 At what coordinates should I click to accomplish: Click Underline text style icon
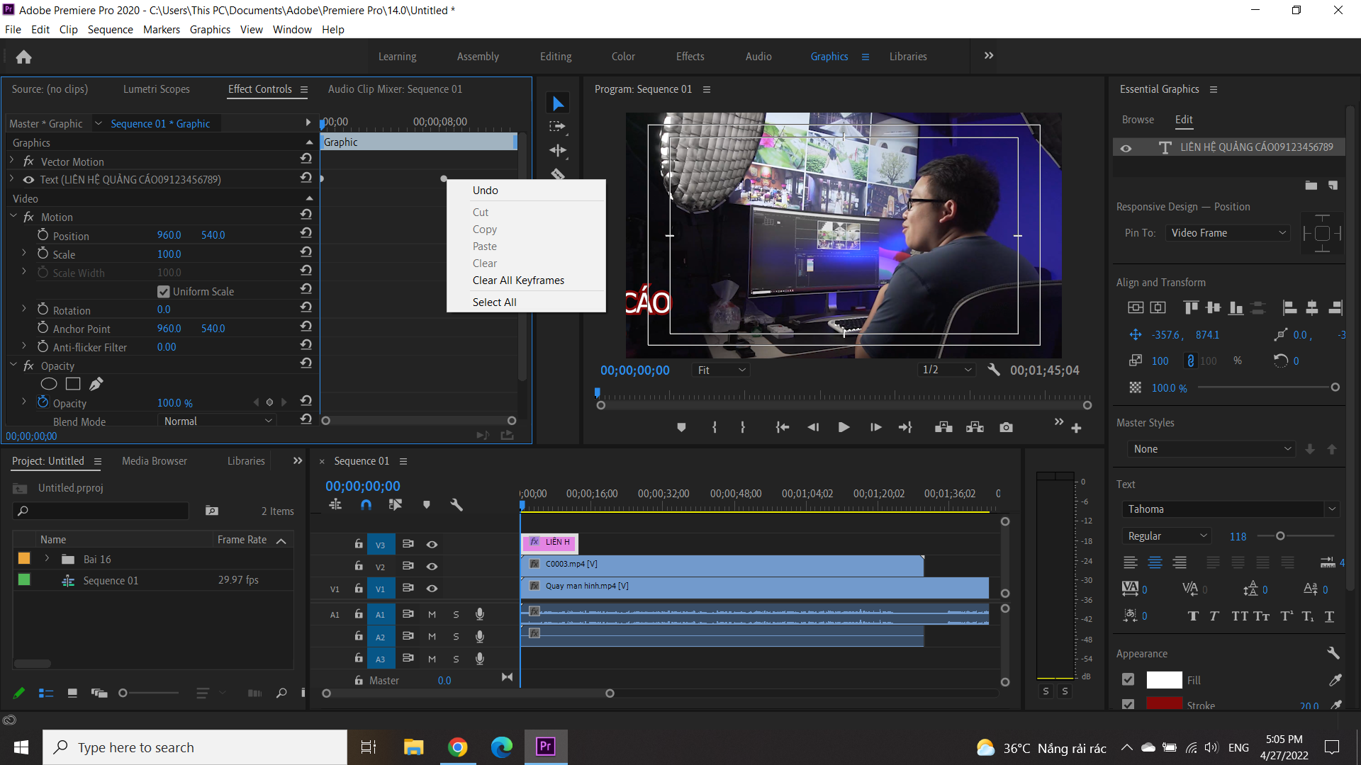[x=1330, y=616]
